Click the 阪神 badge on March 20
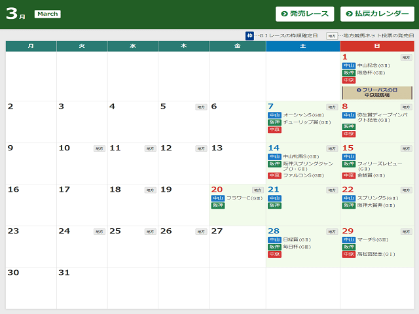Screen dimensions: 419x314 (x=218, y=205)
